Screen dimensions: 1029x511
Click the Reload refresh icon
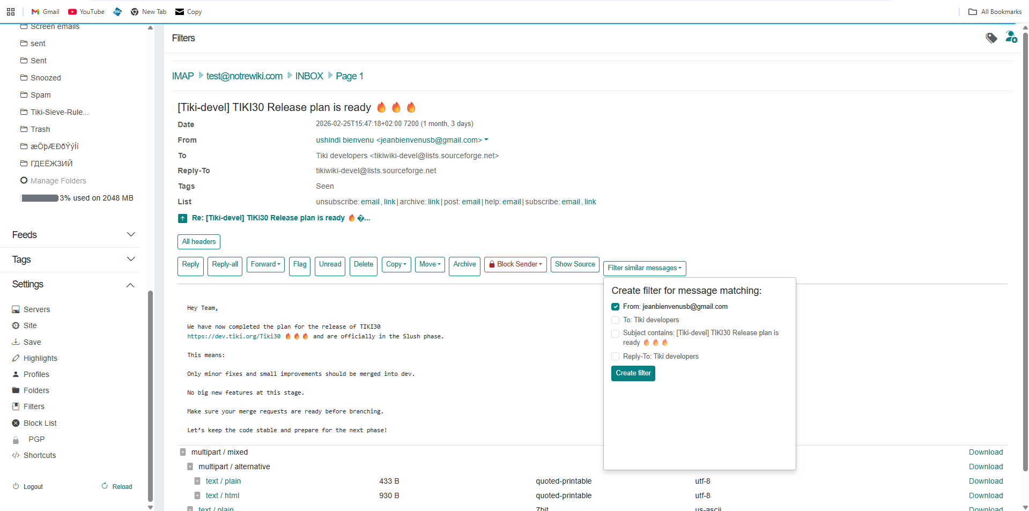[105, 486]
